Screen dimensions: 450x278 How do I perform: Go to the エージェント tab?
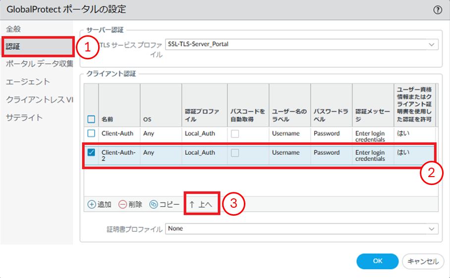(x=28, y=82)
